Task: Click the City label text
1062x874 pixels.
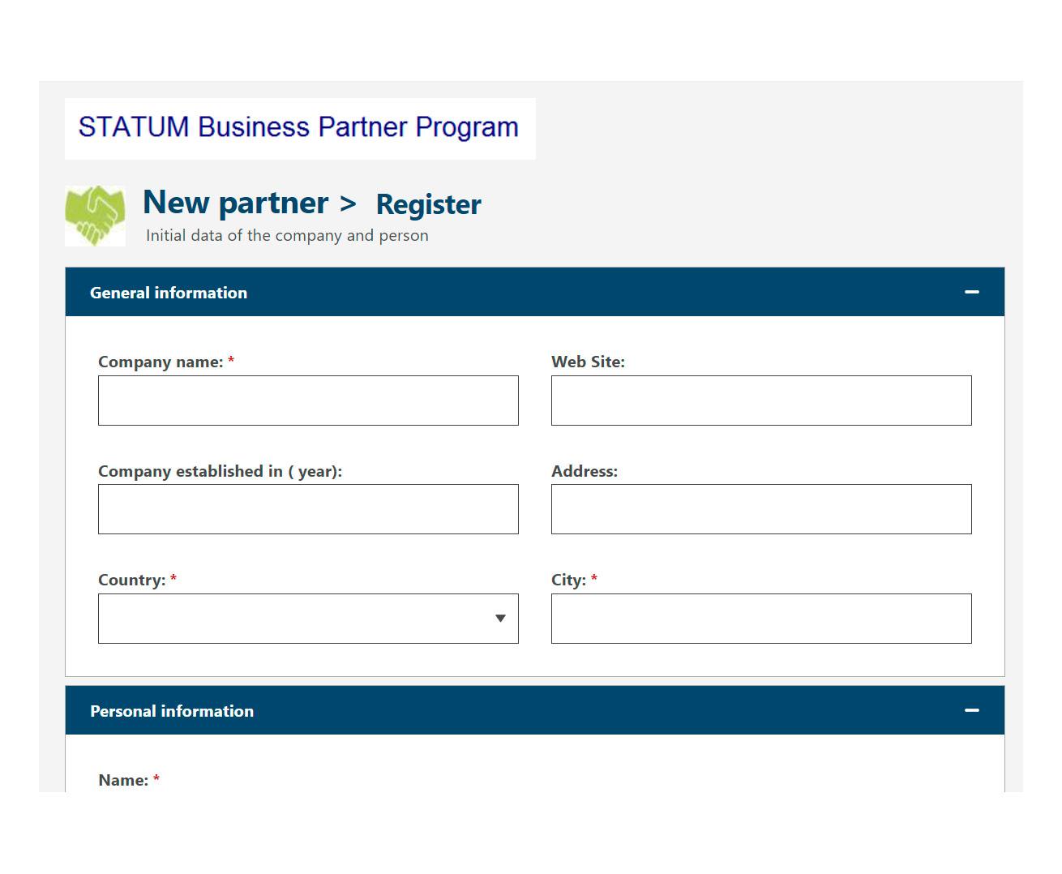Action: pos(568,581)
